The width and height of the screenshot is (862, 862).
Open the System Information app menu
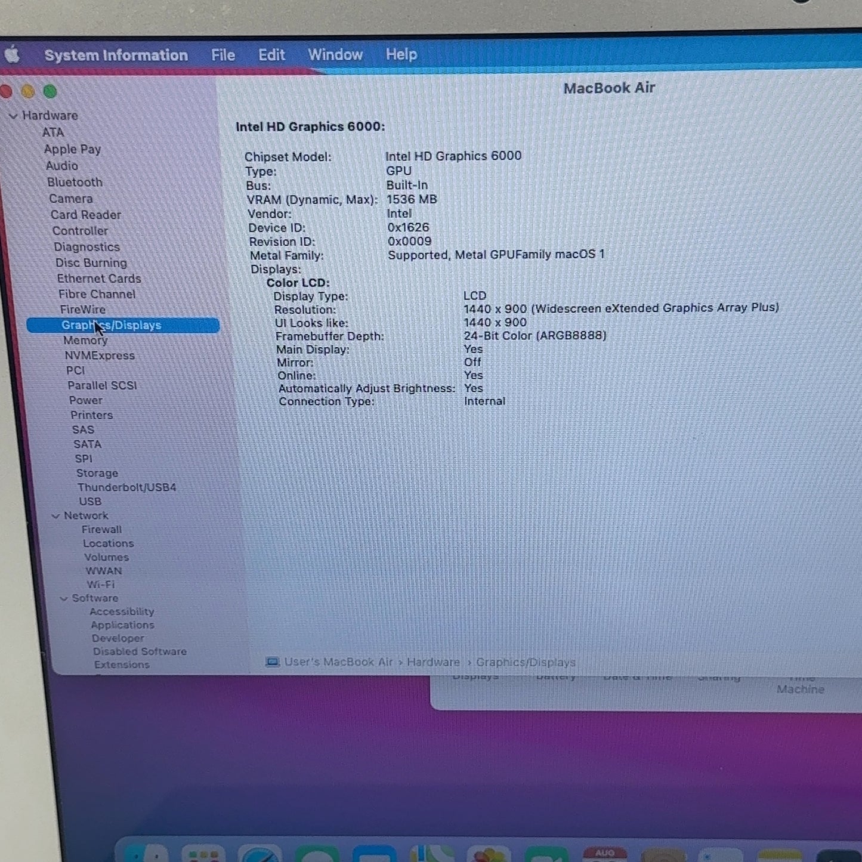[116, 55]
